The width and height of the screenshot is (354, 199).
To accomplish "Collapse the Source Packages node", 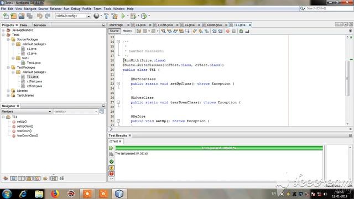I will pos(8,39).
